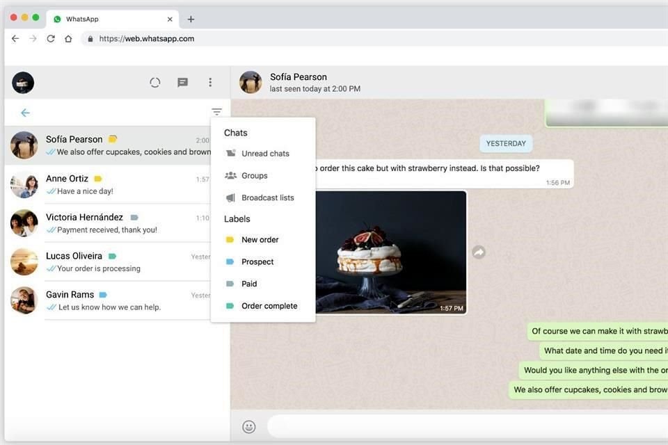Image resolution: width=668 pixels, height=445 pixels.
Task: Select the Broadcast lists filter
Action: (x=268, y=197)
